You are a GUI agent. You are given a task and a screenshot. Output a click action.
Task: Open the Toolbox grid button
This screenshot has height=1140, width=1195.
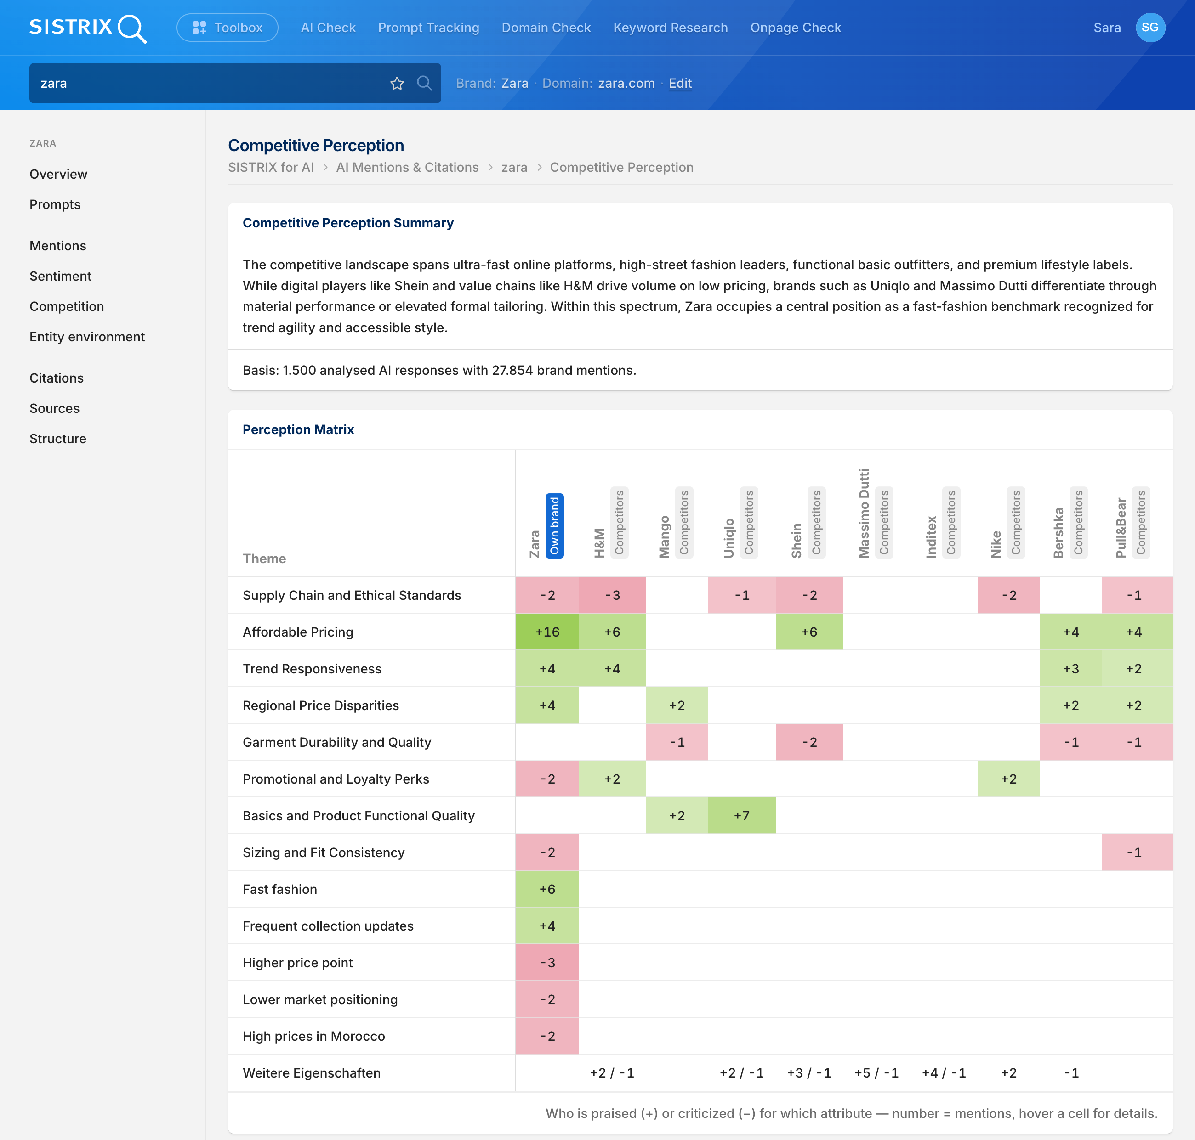point(228,28)
